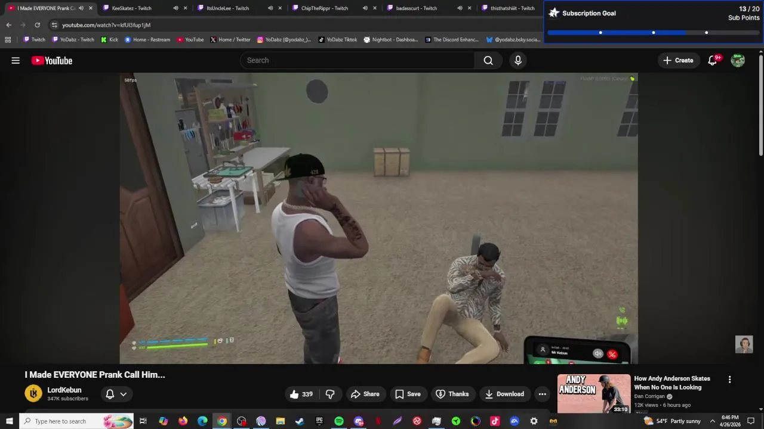Click the Subscription Goal progress bar
Viewport: 764px width, 429px height.
point(654,33)
